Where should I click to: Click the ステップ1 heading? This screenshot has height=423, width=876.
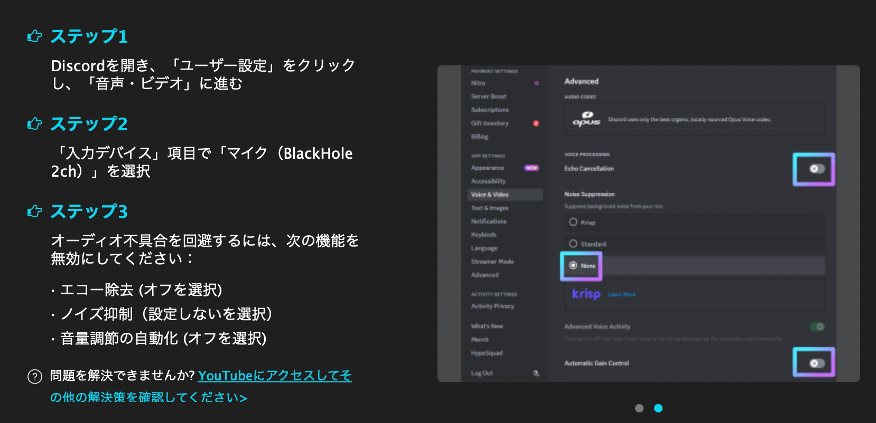(x=89, y=36)
